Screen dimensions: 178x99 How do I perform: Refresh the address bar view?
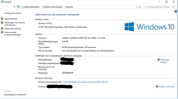click(140, 7)
